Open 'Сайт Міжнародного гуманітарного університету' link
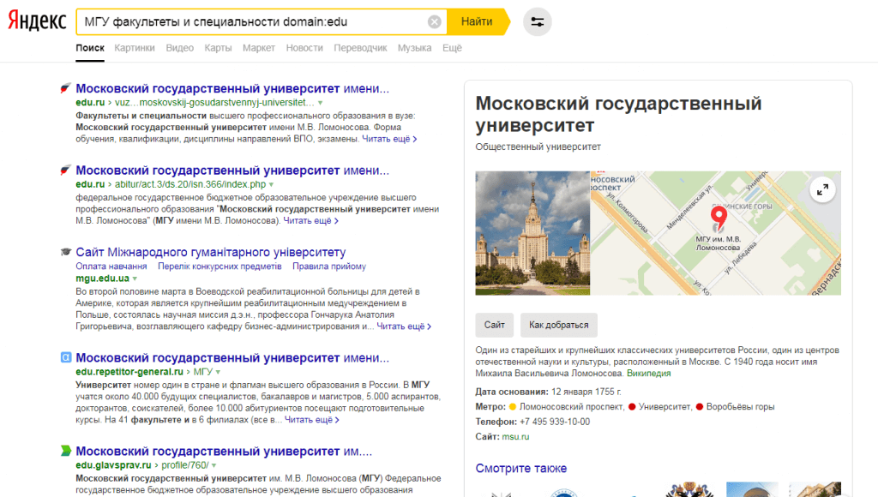Image resolution: width=878 pixels, height=497 pixels. coord(211,252)
